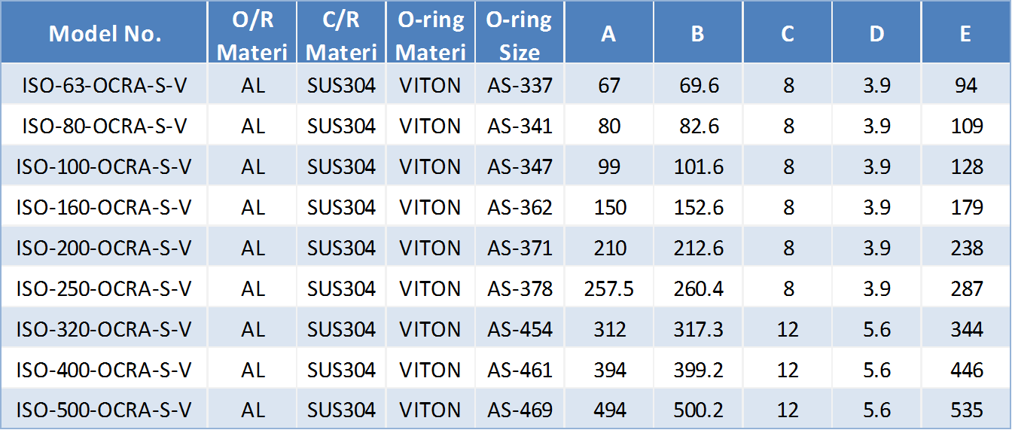Select the ISO-400-OCRA-S-V model cell
Image resolution: width=1012 pixels, height=430 pixels.
click(105, 369)
